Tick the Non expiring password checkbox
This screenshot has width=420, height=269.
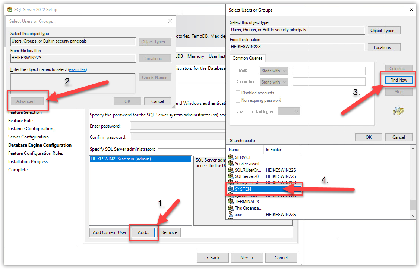(x=238, y=100)
